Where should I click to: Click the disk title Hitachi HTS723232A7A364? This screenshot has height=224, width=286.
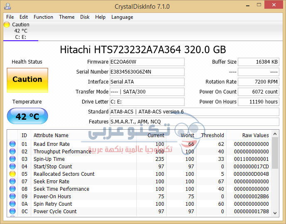[121, 49]
